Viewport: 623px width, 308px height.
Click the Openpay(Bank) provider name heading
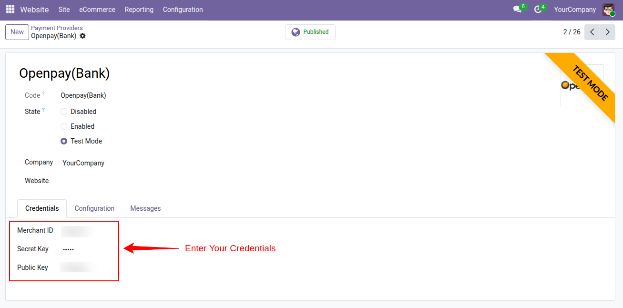pos(64,73)
